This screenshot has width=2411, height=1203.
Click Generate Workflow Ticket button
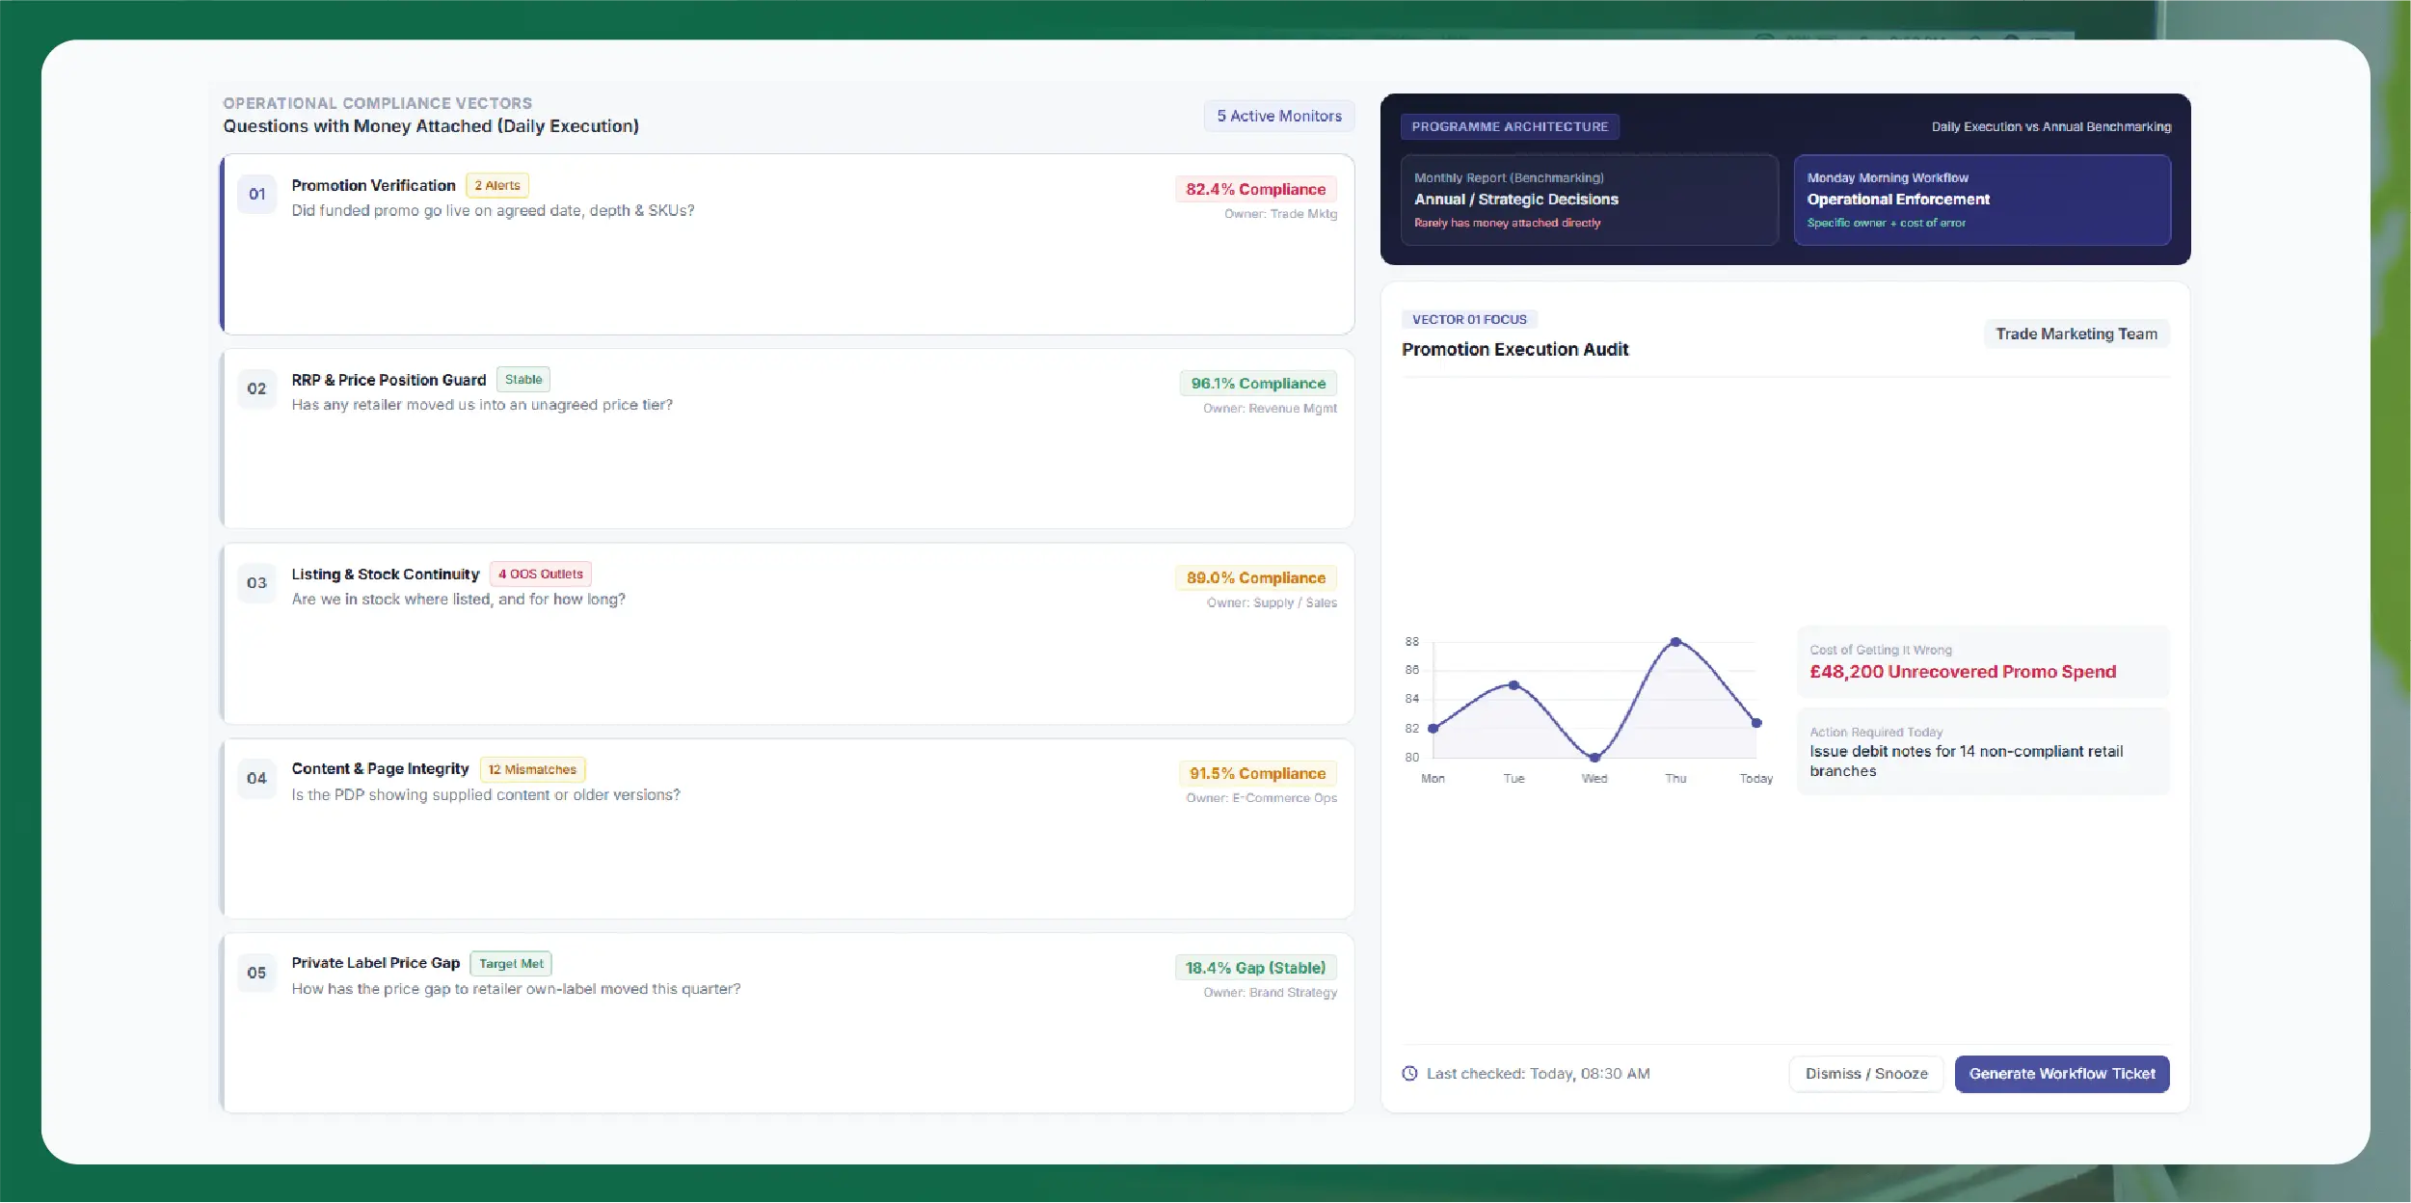(2062, 1074)
